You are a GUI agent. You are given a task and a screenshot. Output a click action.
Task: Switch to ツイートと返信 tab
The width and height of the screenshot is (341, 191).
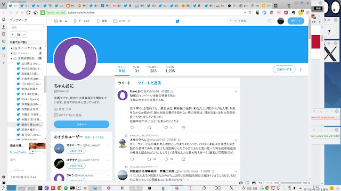[149, 83]
